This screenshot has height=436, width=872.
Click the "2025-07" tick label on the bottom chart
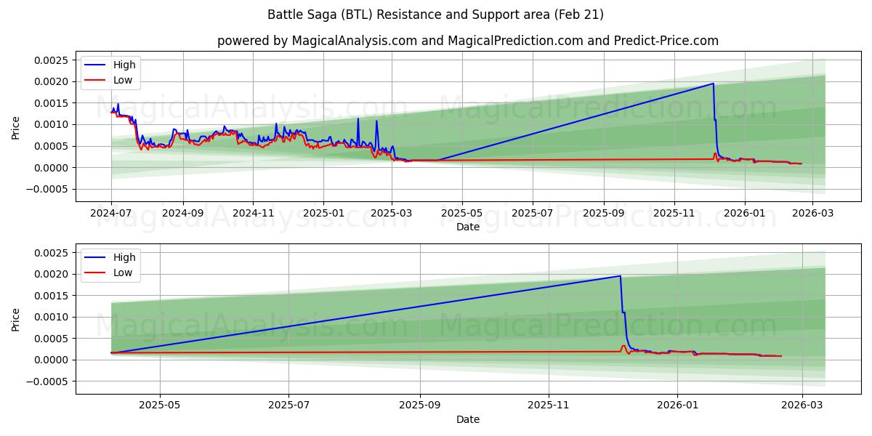coord(288,406)
